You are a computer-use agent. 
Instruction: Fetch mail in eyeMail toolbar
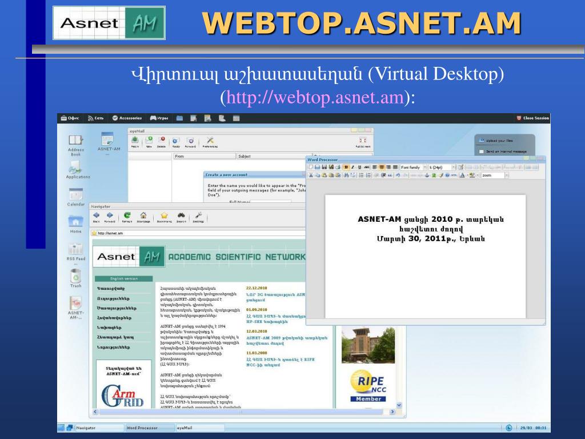(135, 142)
